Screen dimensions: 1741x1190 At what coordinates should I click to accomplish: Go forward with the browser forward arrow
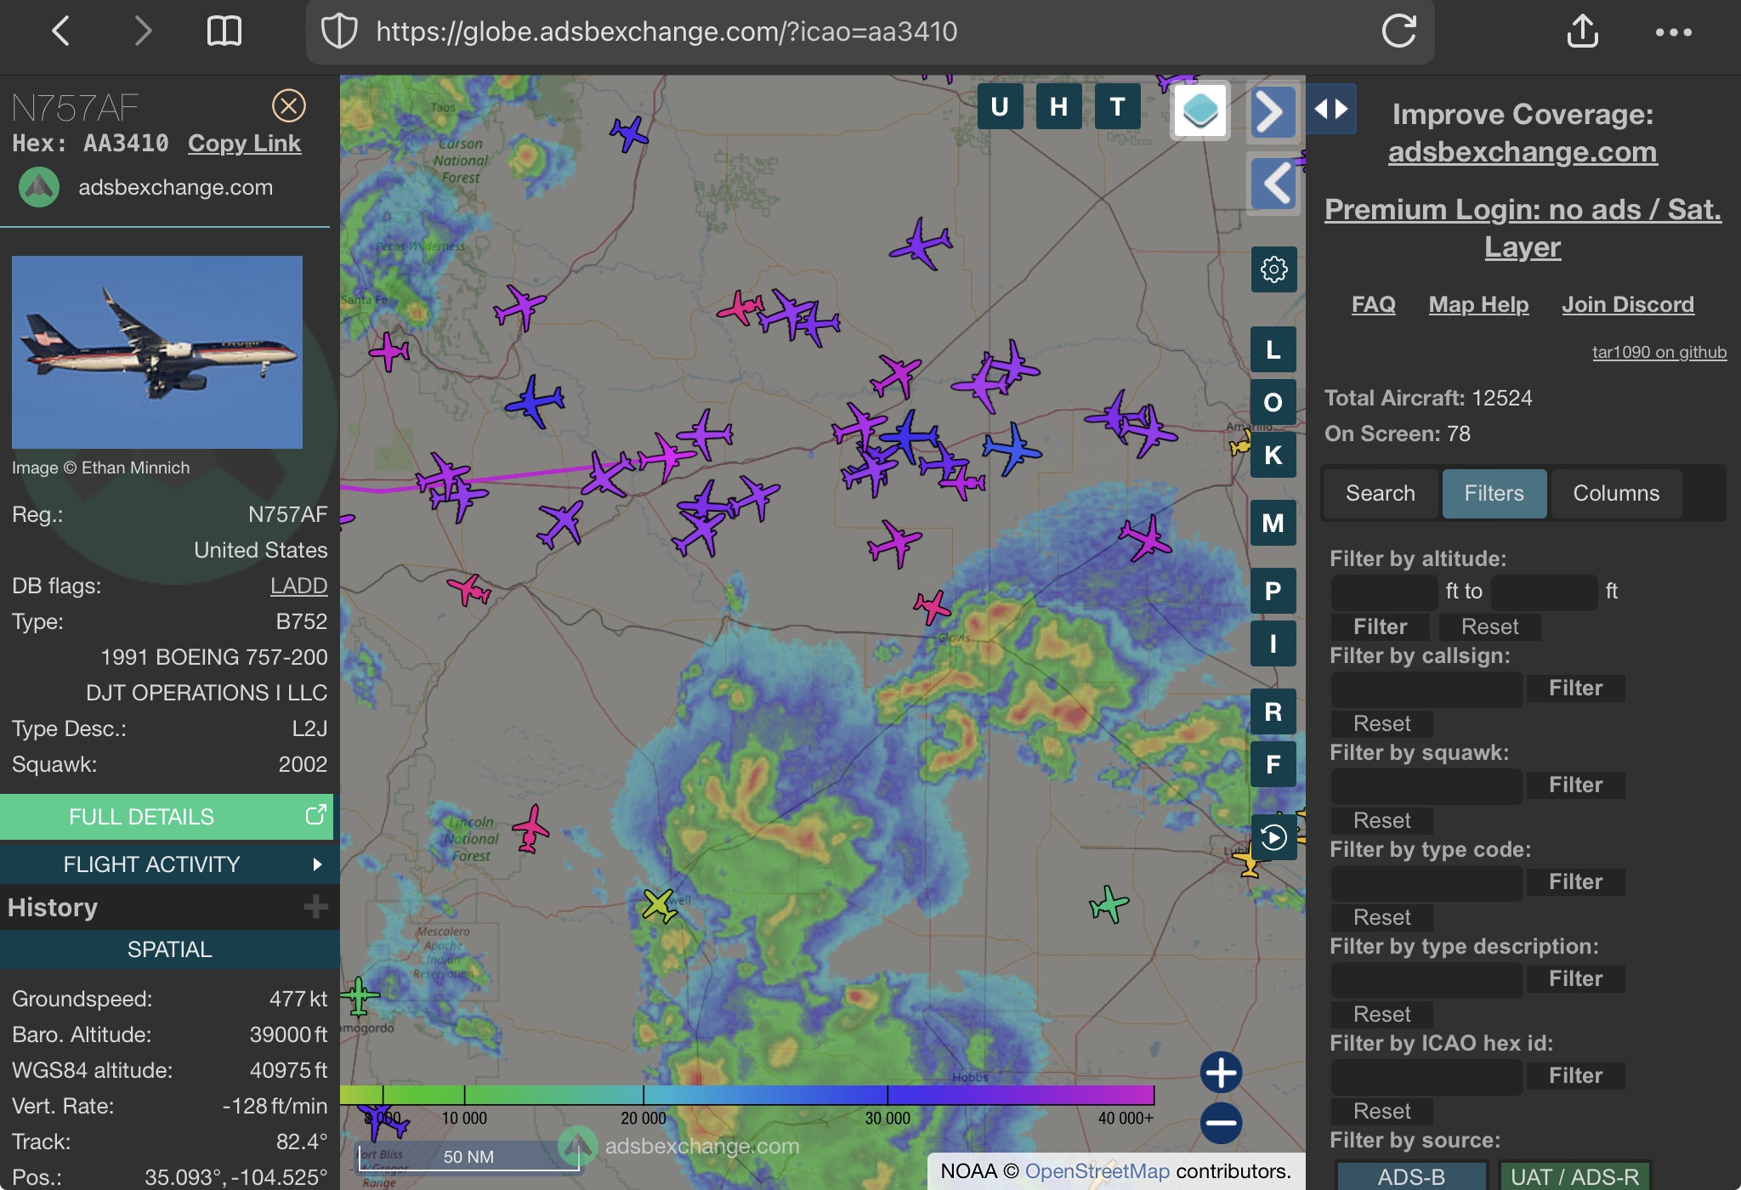[x=142, y=31]
